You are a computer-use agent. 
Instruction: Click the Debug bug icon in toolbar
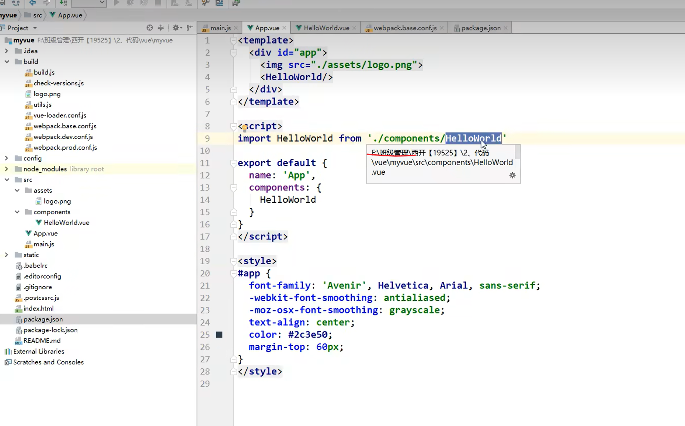[130, 3]
